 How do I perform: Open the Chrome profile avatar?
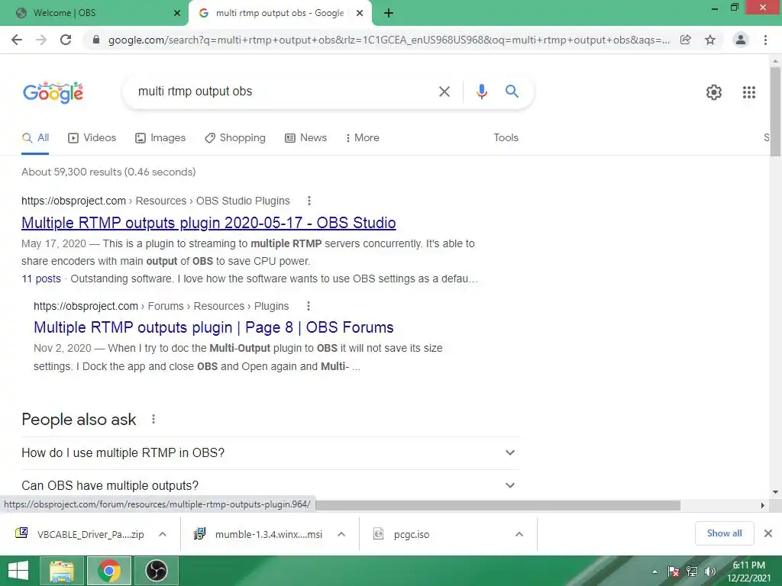[741, 40]
